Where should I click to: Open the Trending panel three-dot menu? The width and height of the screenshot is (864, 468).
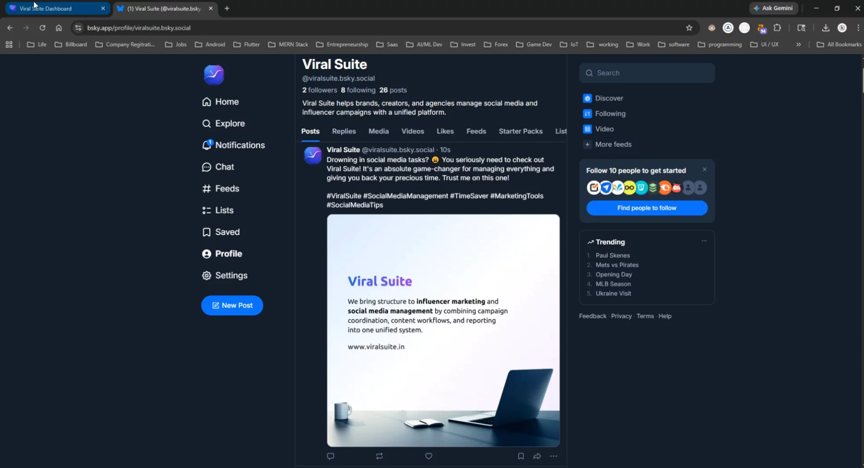[704, 241]
